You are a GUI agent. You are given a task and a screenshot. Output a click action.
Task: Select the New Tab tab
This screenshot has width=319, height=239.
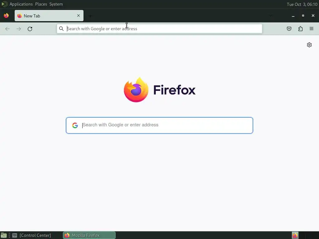coord(49,16)
